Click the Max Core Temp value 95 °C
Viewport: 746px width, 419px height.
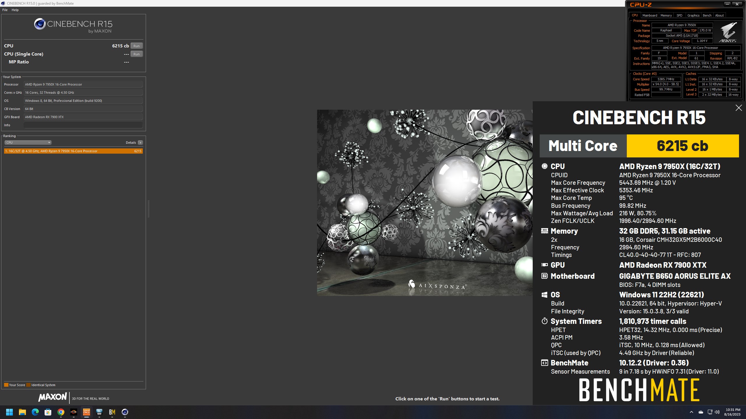coord(626,198)
